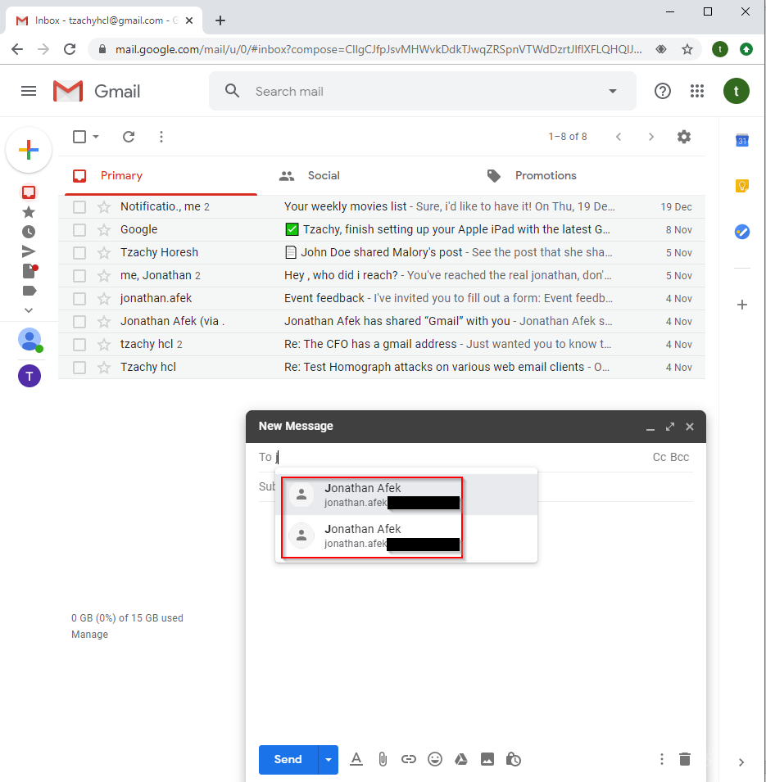Add Cc recipients
The height and width of the screenshot is (782, 766).
pos(659,457)
